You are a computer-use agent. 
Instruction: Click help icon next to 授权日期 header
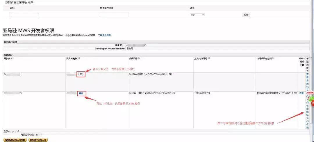coord(139,58)
